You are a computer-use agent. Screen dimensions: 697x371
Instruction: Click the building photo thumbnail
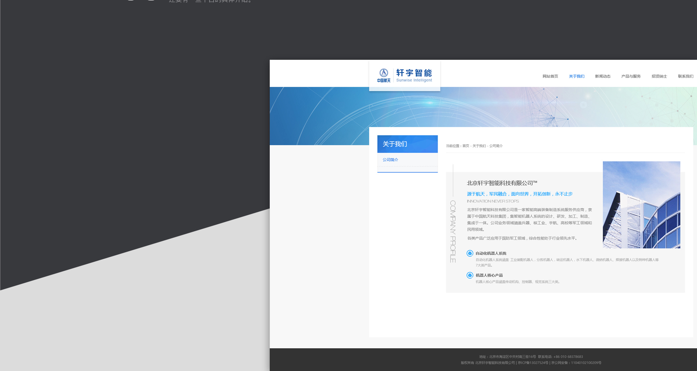pyautogui.click(x=641, y=205)
